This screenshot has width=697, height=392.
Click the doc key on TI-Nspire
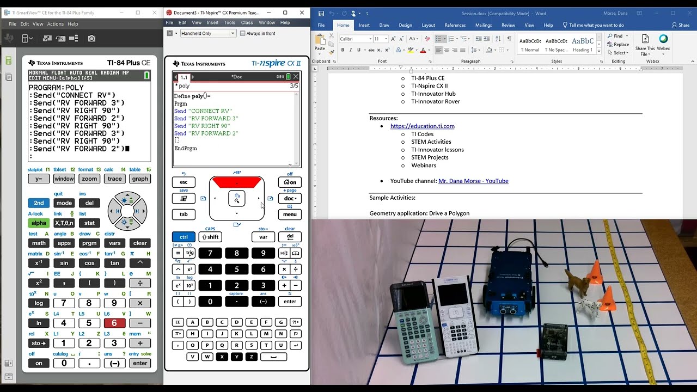pyautogui.click(x=290, y=198)
